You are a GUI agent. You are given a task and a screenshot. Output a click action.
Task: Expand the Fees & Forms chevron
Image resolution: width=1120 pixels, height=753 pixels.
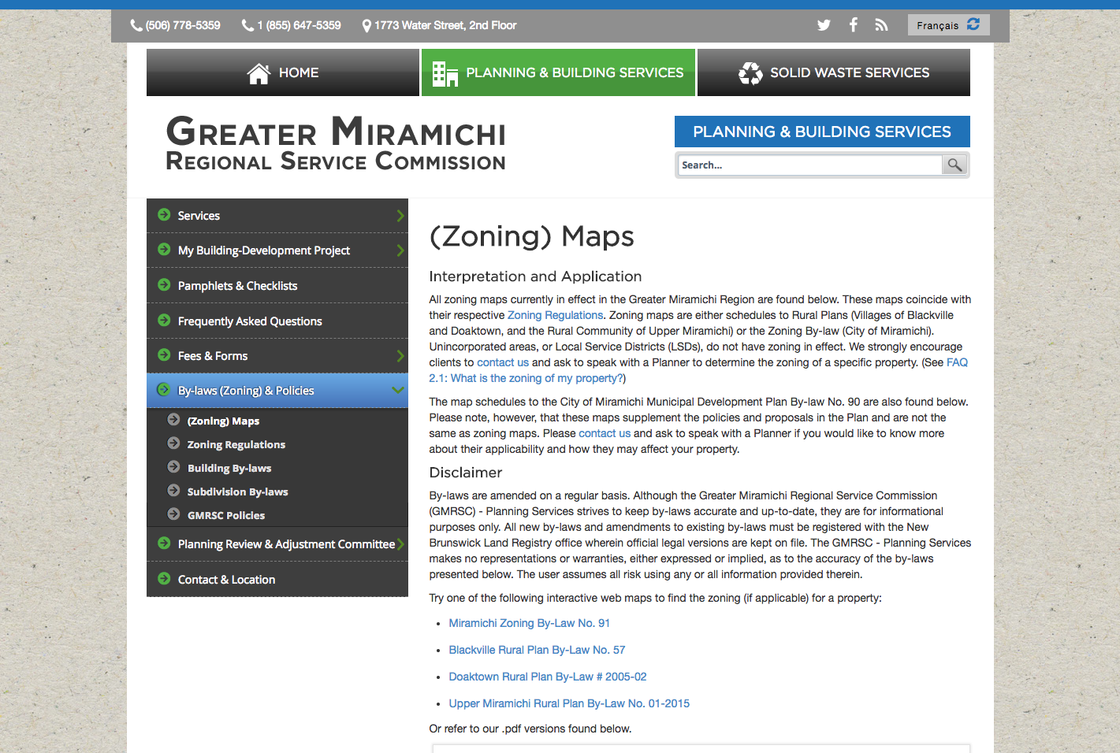400,356
